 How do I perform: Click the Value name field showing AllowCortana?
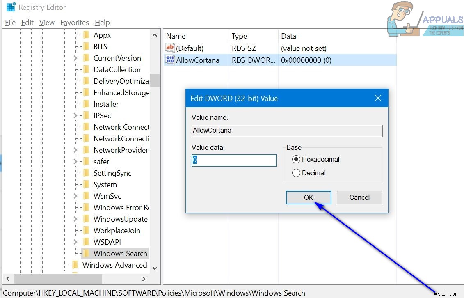click(287, 131)
